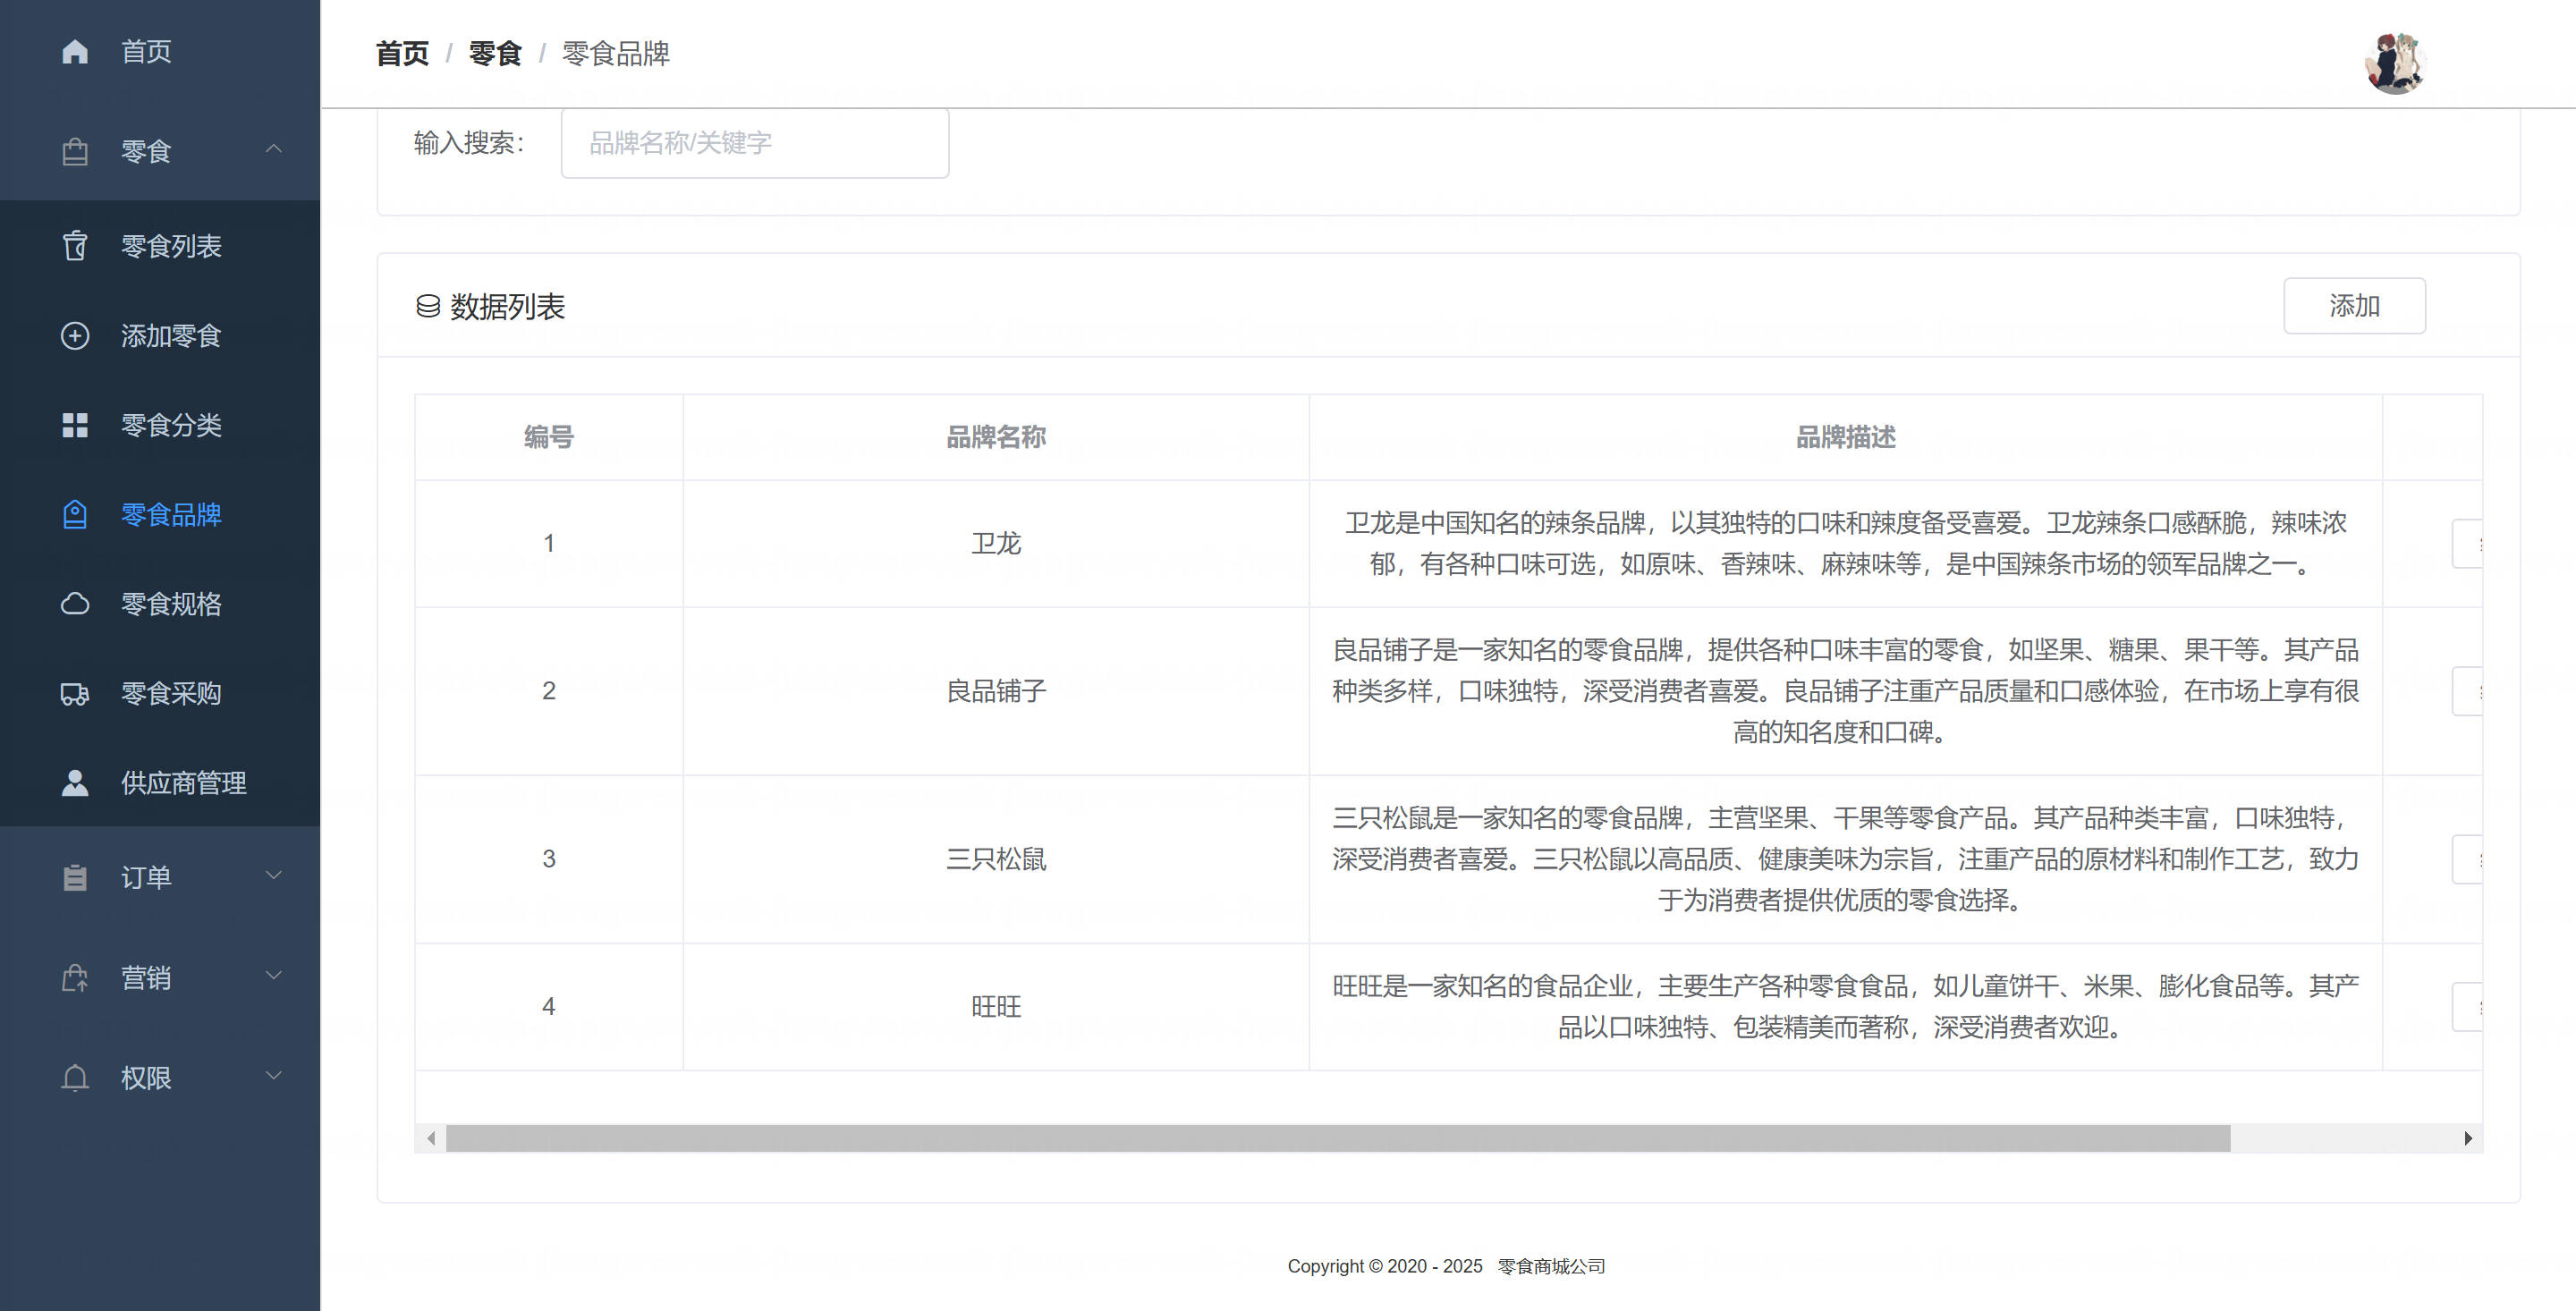Open the 零食列表 menu item
The width and height of the screenshot is (2576, 1311).
pos(160,246)
